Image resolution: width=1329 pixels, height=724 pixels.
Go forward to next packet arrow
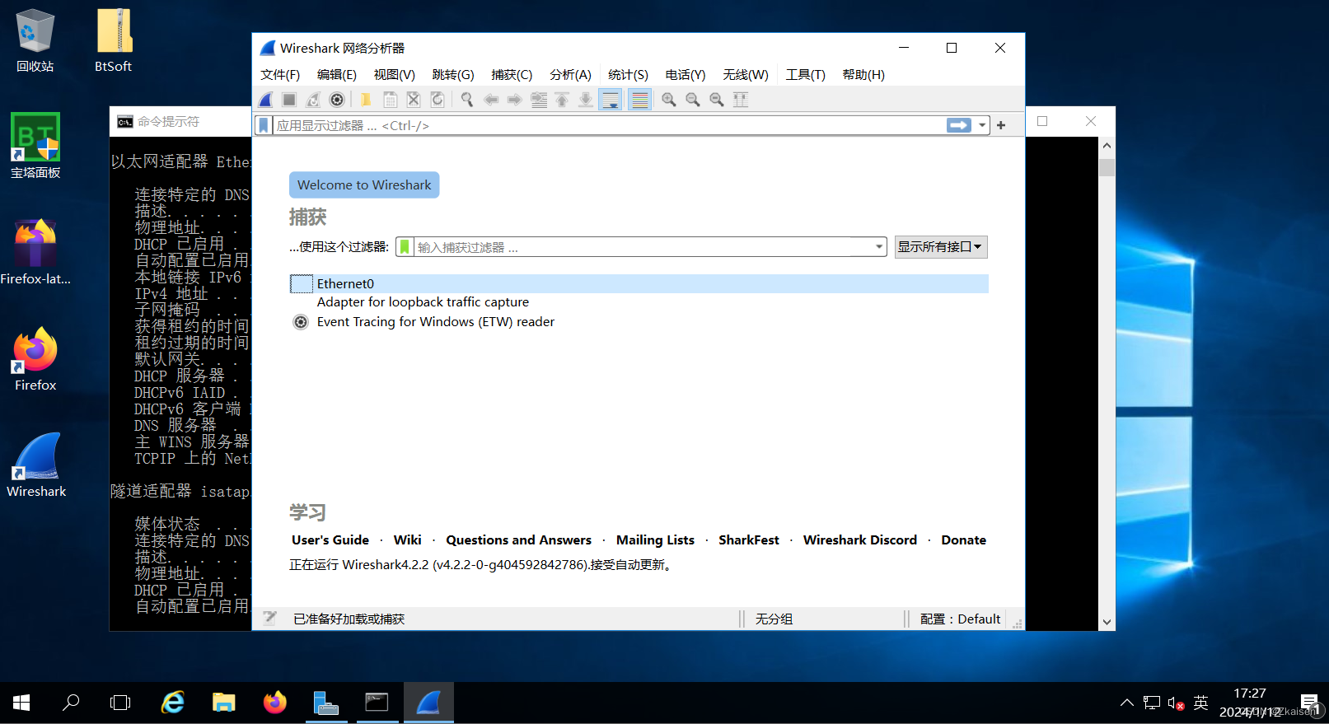click(x=515, y=100)
